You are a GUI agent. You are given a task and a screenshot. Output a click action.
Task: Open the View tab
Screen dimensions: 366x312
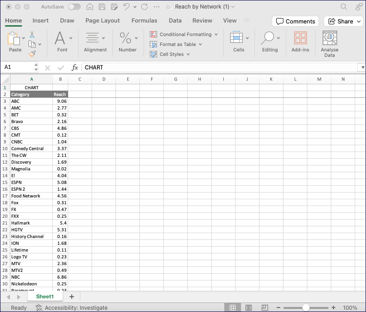point(230,21)
